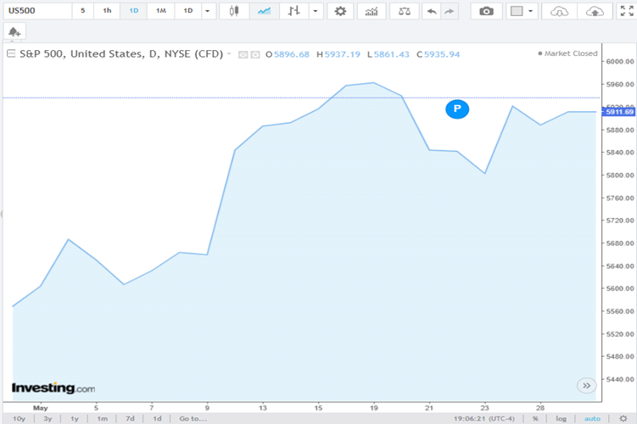The image size is (637, 424).
Task: Click the high value 5937.19
Action: [342, 54]
